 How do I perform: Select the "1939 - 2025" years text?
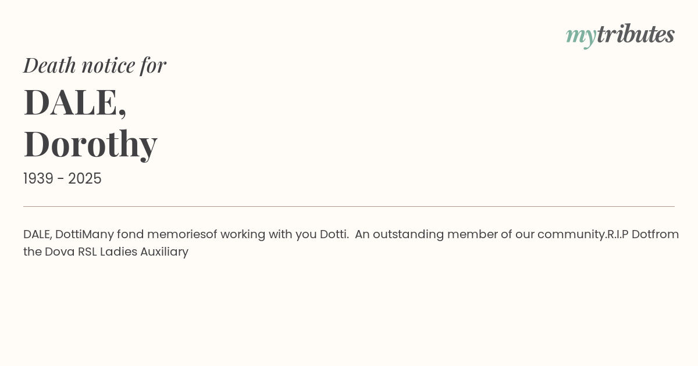62,179
